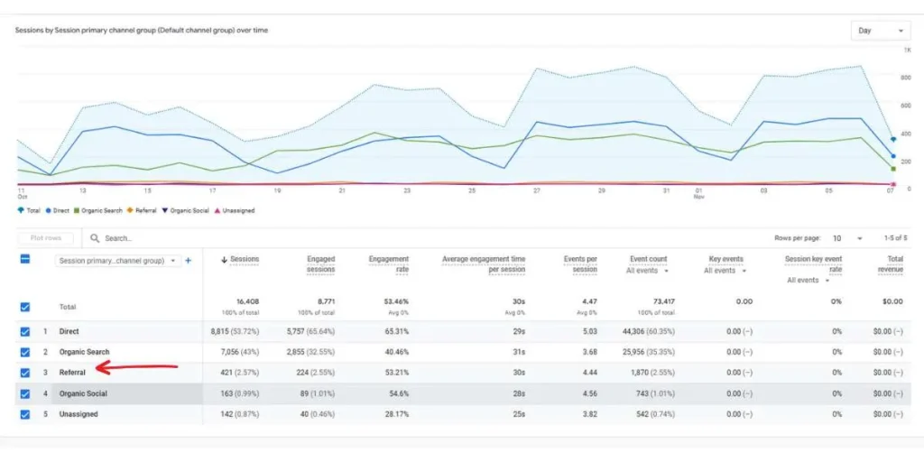The width and height of the screenshot is (924, 462).
Task: Click the Sessions sort arrow icon
Action: coord(225,260)
